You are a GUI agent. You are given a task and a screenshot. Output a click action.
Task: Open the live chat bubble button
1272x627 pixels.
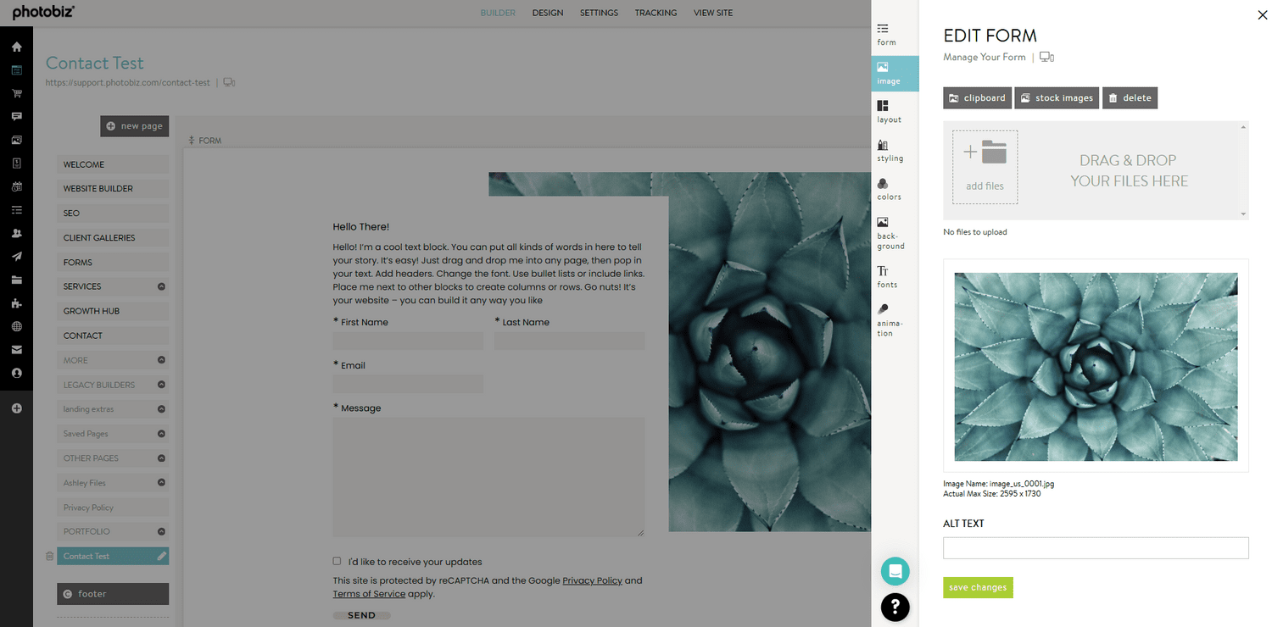click(x=895, y=571)
